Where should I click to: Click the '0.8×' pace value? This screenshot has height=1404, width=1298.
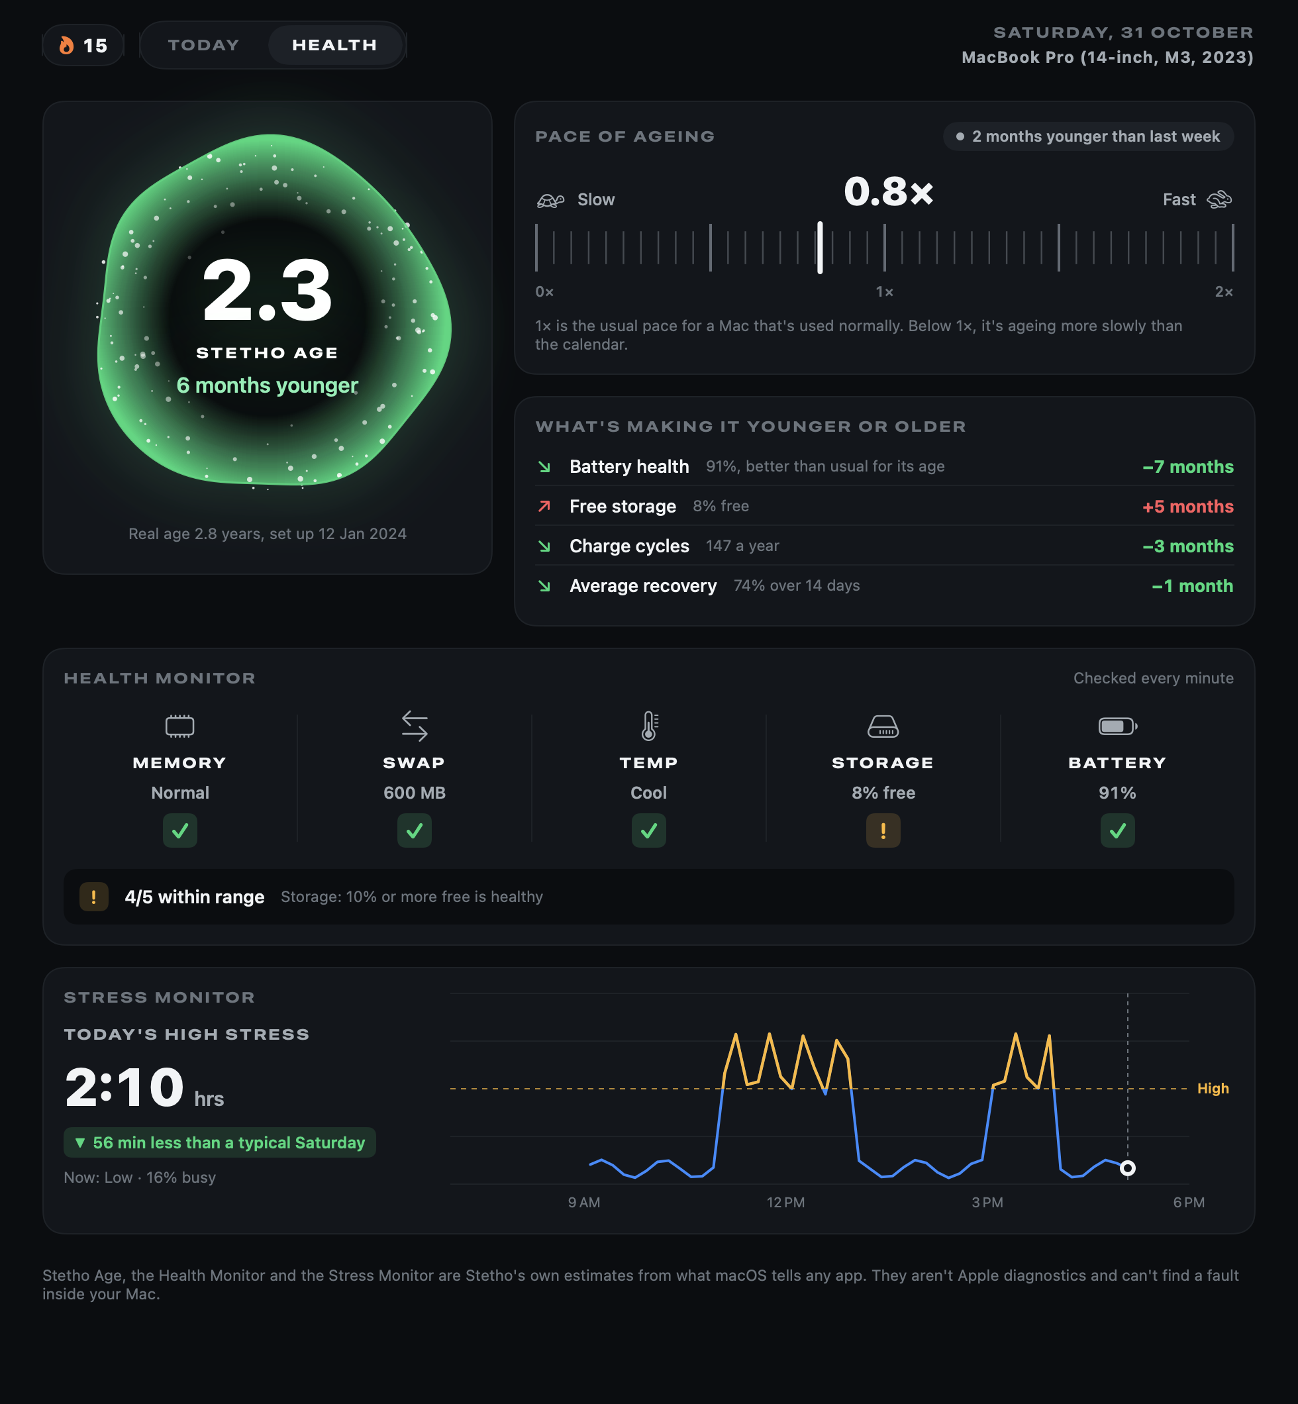[889, 191]
